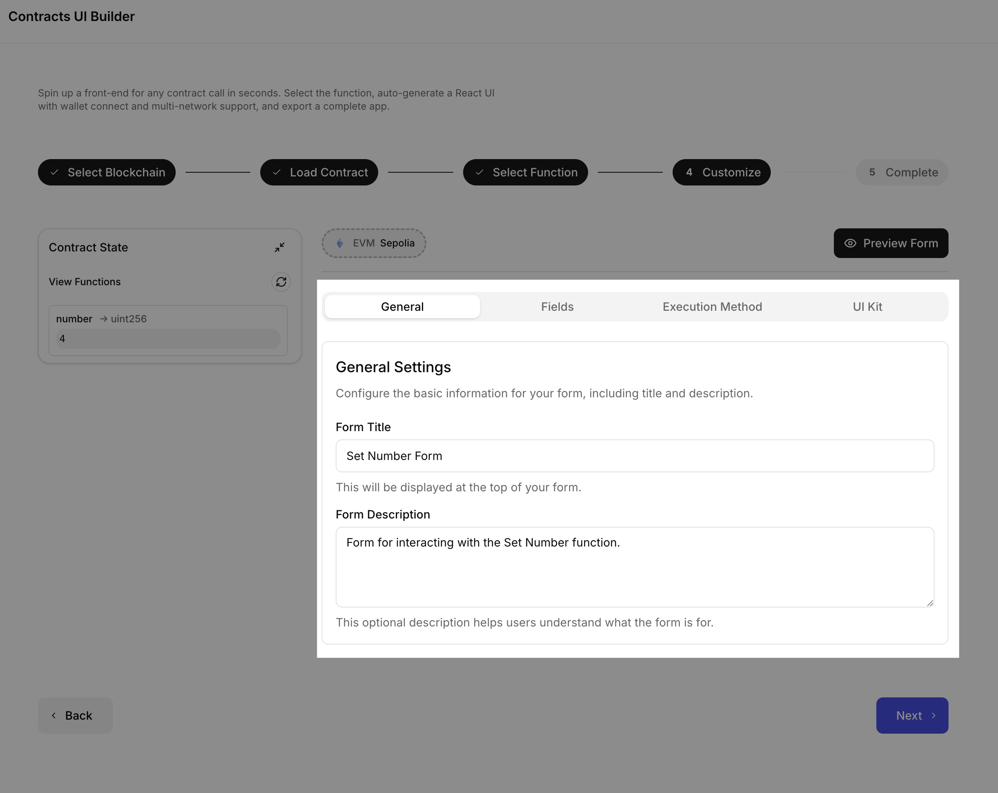The width and height of the screenshot is (998, 793).
Task: Activate the Load Contract step pill
Action: click(319, 172)
